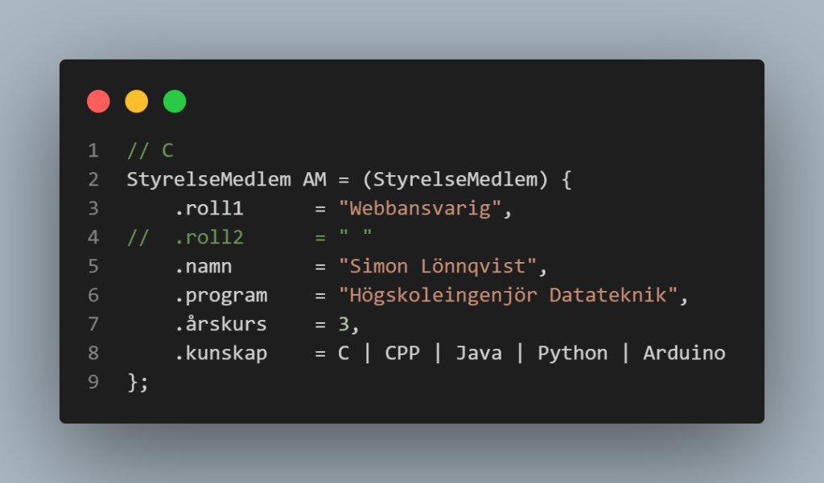Click the StyrelseMedlem type name on line 2

(208, 179)
